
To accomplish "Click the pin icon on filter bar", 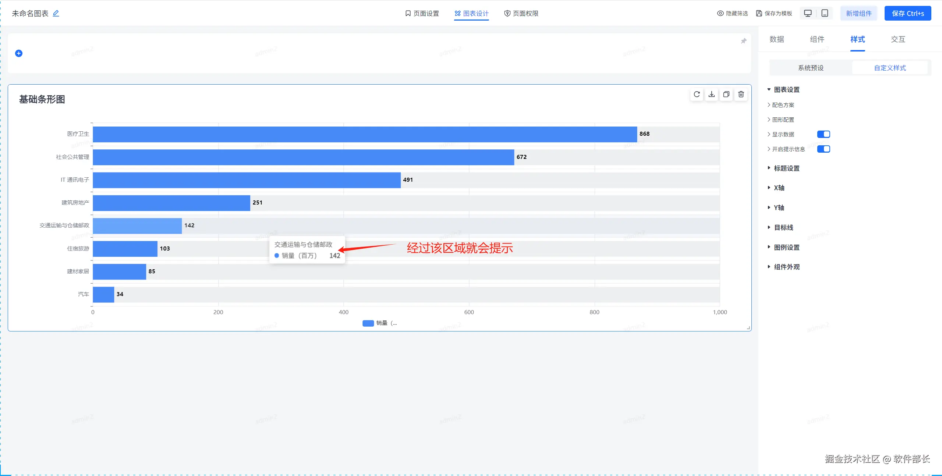I will [x=743, y=41].
